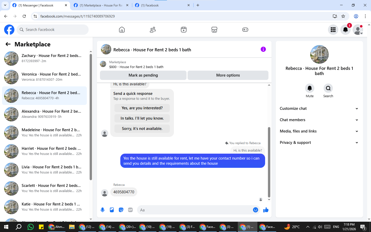Choose a sticker for the message

(121, 210)
